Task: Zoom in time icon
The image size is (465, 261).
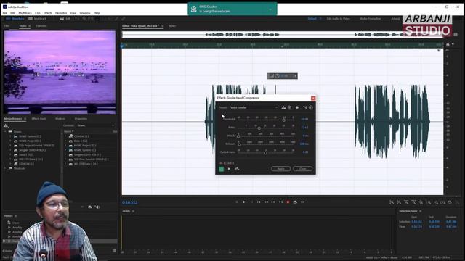Action: (406, 202)
